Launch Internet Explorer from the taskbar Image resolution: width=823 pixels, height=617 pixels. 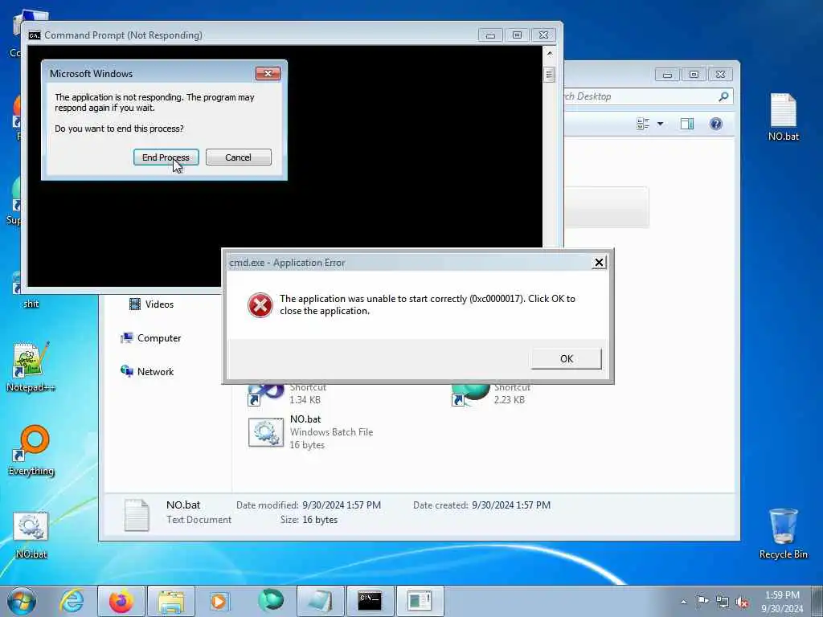click(72, 601)
